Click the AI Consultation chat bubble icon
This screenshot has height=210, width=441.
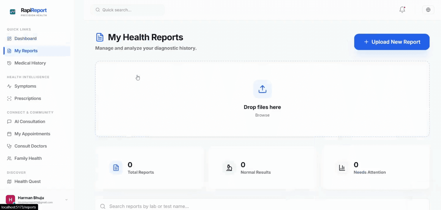click(9, 122)
